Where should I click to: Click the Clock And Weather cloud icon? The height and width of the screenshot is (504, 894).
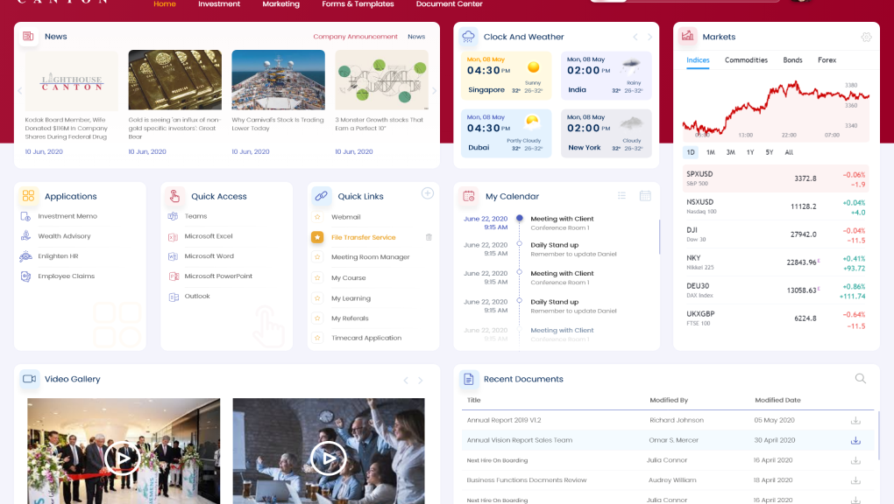[x=468, y=37]
